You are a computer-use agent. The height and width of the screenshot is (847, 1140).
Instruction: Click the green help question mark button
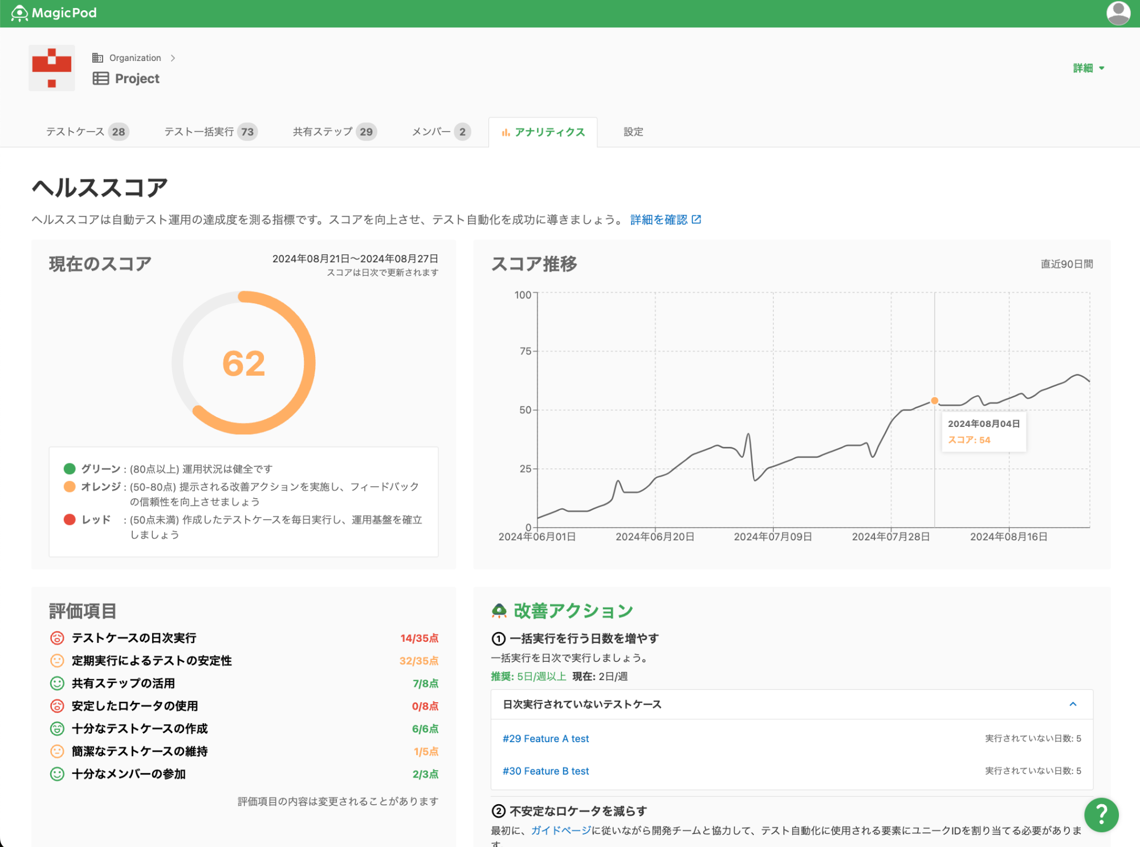pyautogui.click(x=1101, y=815)
